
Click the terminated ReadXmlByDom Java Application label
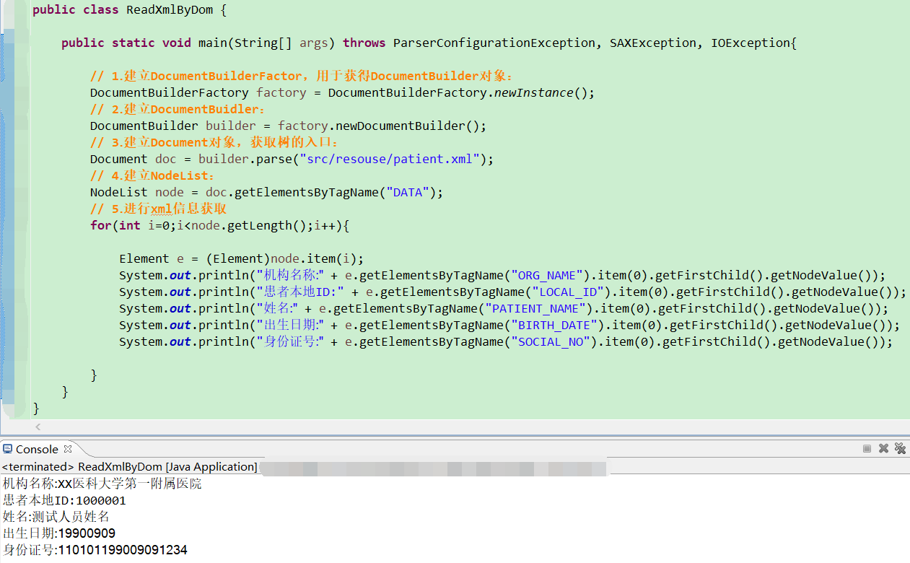pos(129,467)
